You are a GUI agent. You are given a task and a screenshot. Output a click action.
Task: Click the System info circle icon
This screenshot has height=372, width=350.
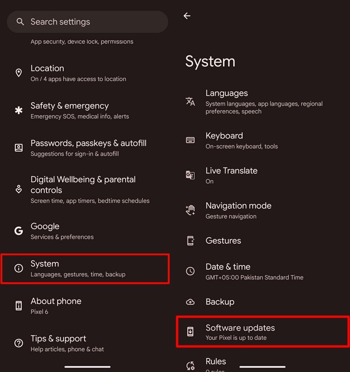[19, 268]
